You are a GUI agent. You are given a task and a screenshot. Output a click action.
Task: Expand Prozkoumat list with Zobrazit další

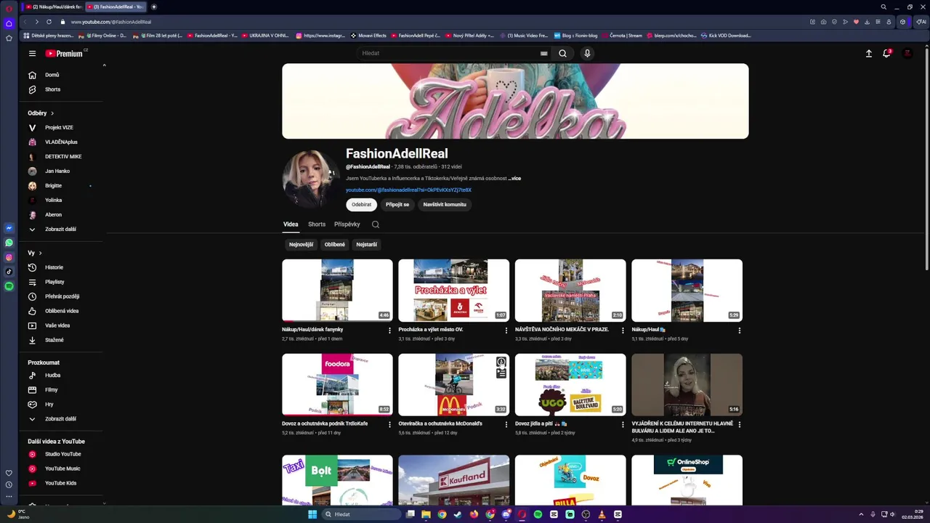point(61,419)
